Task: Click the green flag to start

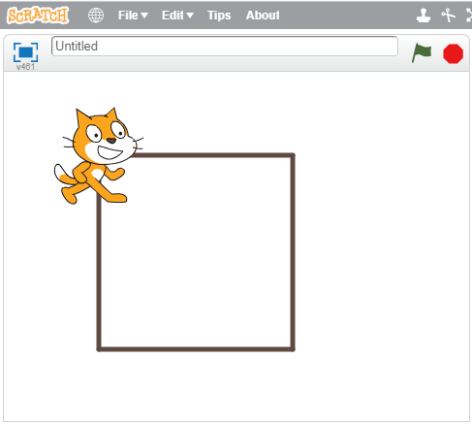Action: pyautogui.click(x=422, y=53)
